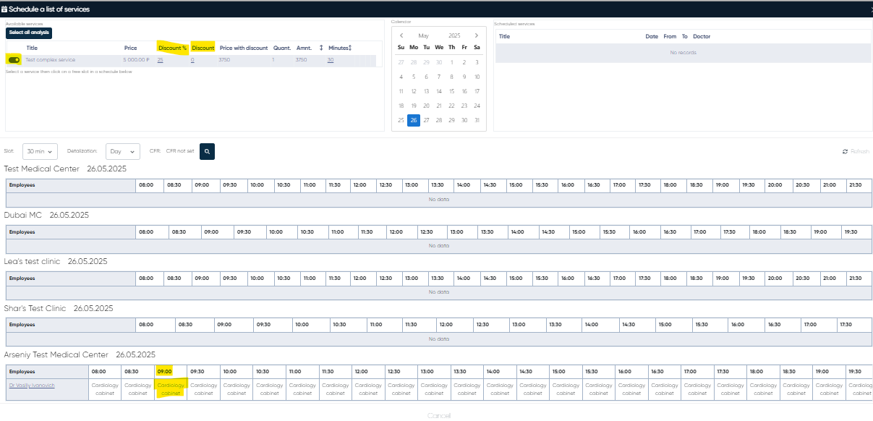
Task: Go to previous month in calendar
Action: pos(401,35)
